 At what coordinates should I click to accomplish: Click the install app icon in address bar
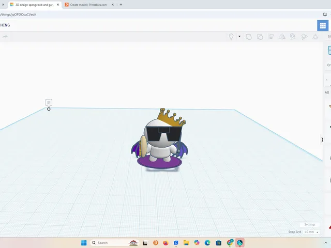[x=325, y=14]
